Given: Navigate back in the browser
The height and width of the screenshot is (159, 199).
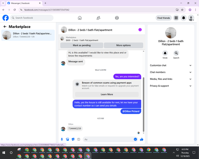Looking at the screenshot, I should [4, 10].
